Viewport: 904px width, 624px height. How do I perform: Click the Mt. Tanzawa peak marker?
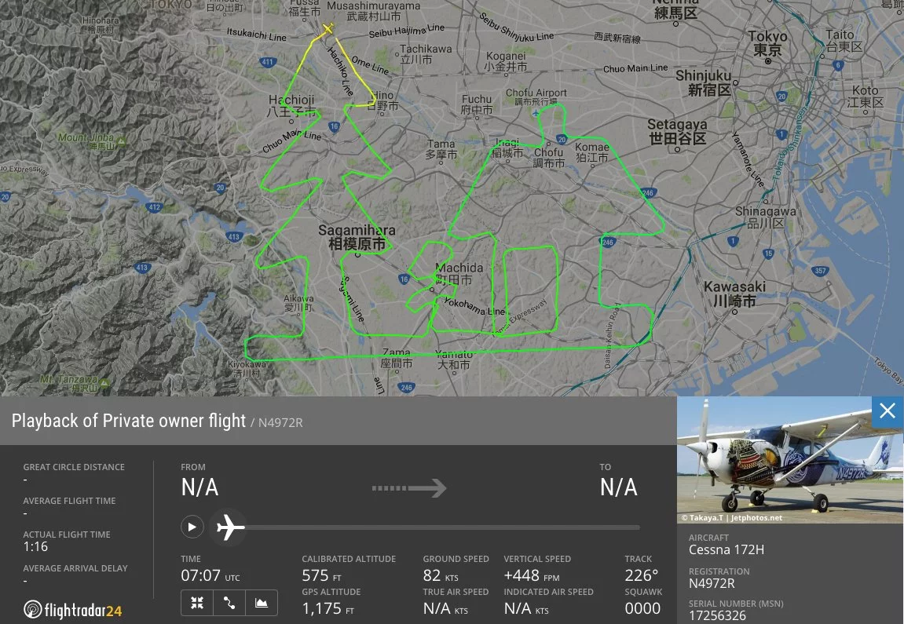pos(104,382)
